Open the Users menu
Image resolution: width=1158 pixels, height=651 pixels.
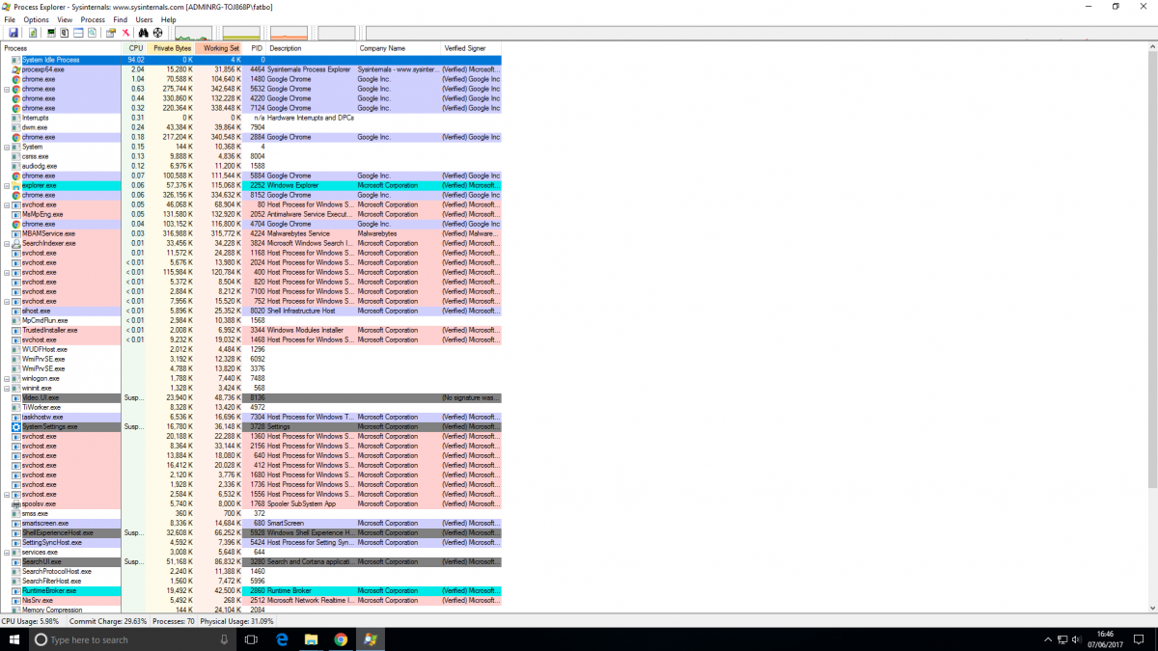[144, 19]
